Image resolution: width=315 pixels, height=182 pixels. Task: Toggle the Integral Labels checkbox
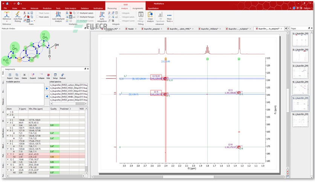coord(120,17)
